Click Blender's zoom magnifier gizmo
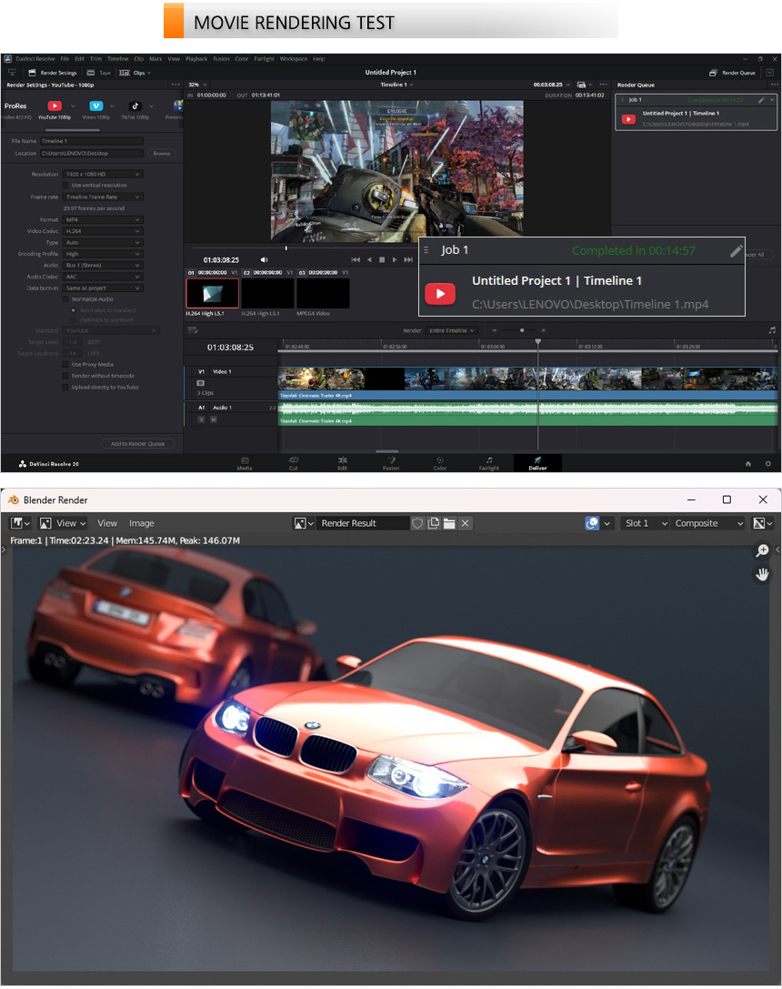Viewport: 782px width, 989px height. [x=762, y=551]
